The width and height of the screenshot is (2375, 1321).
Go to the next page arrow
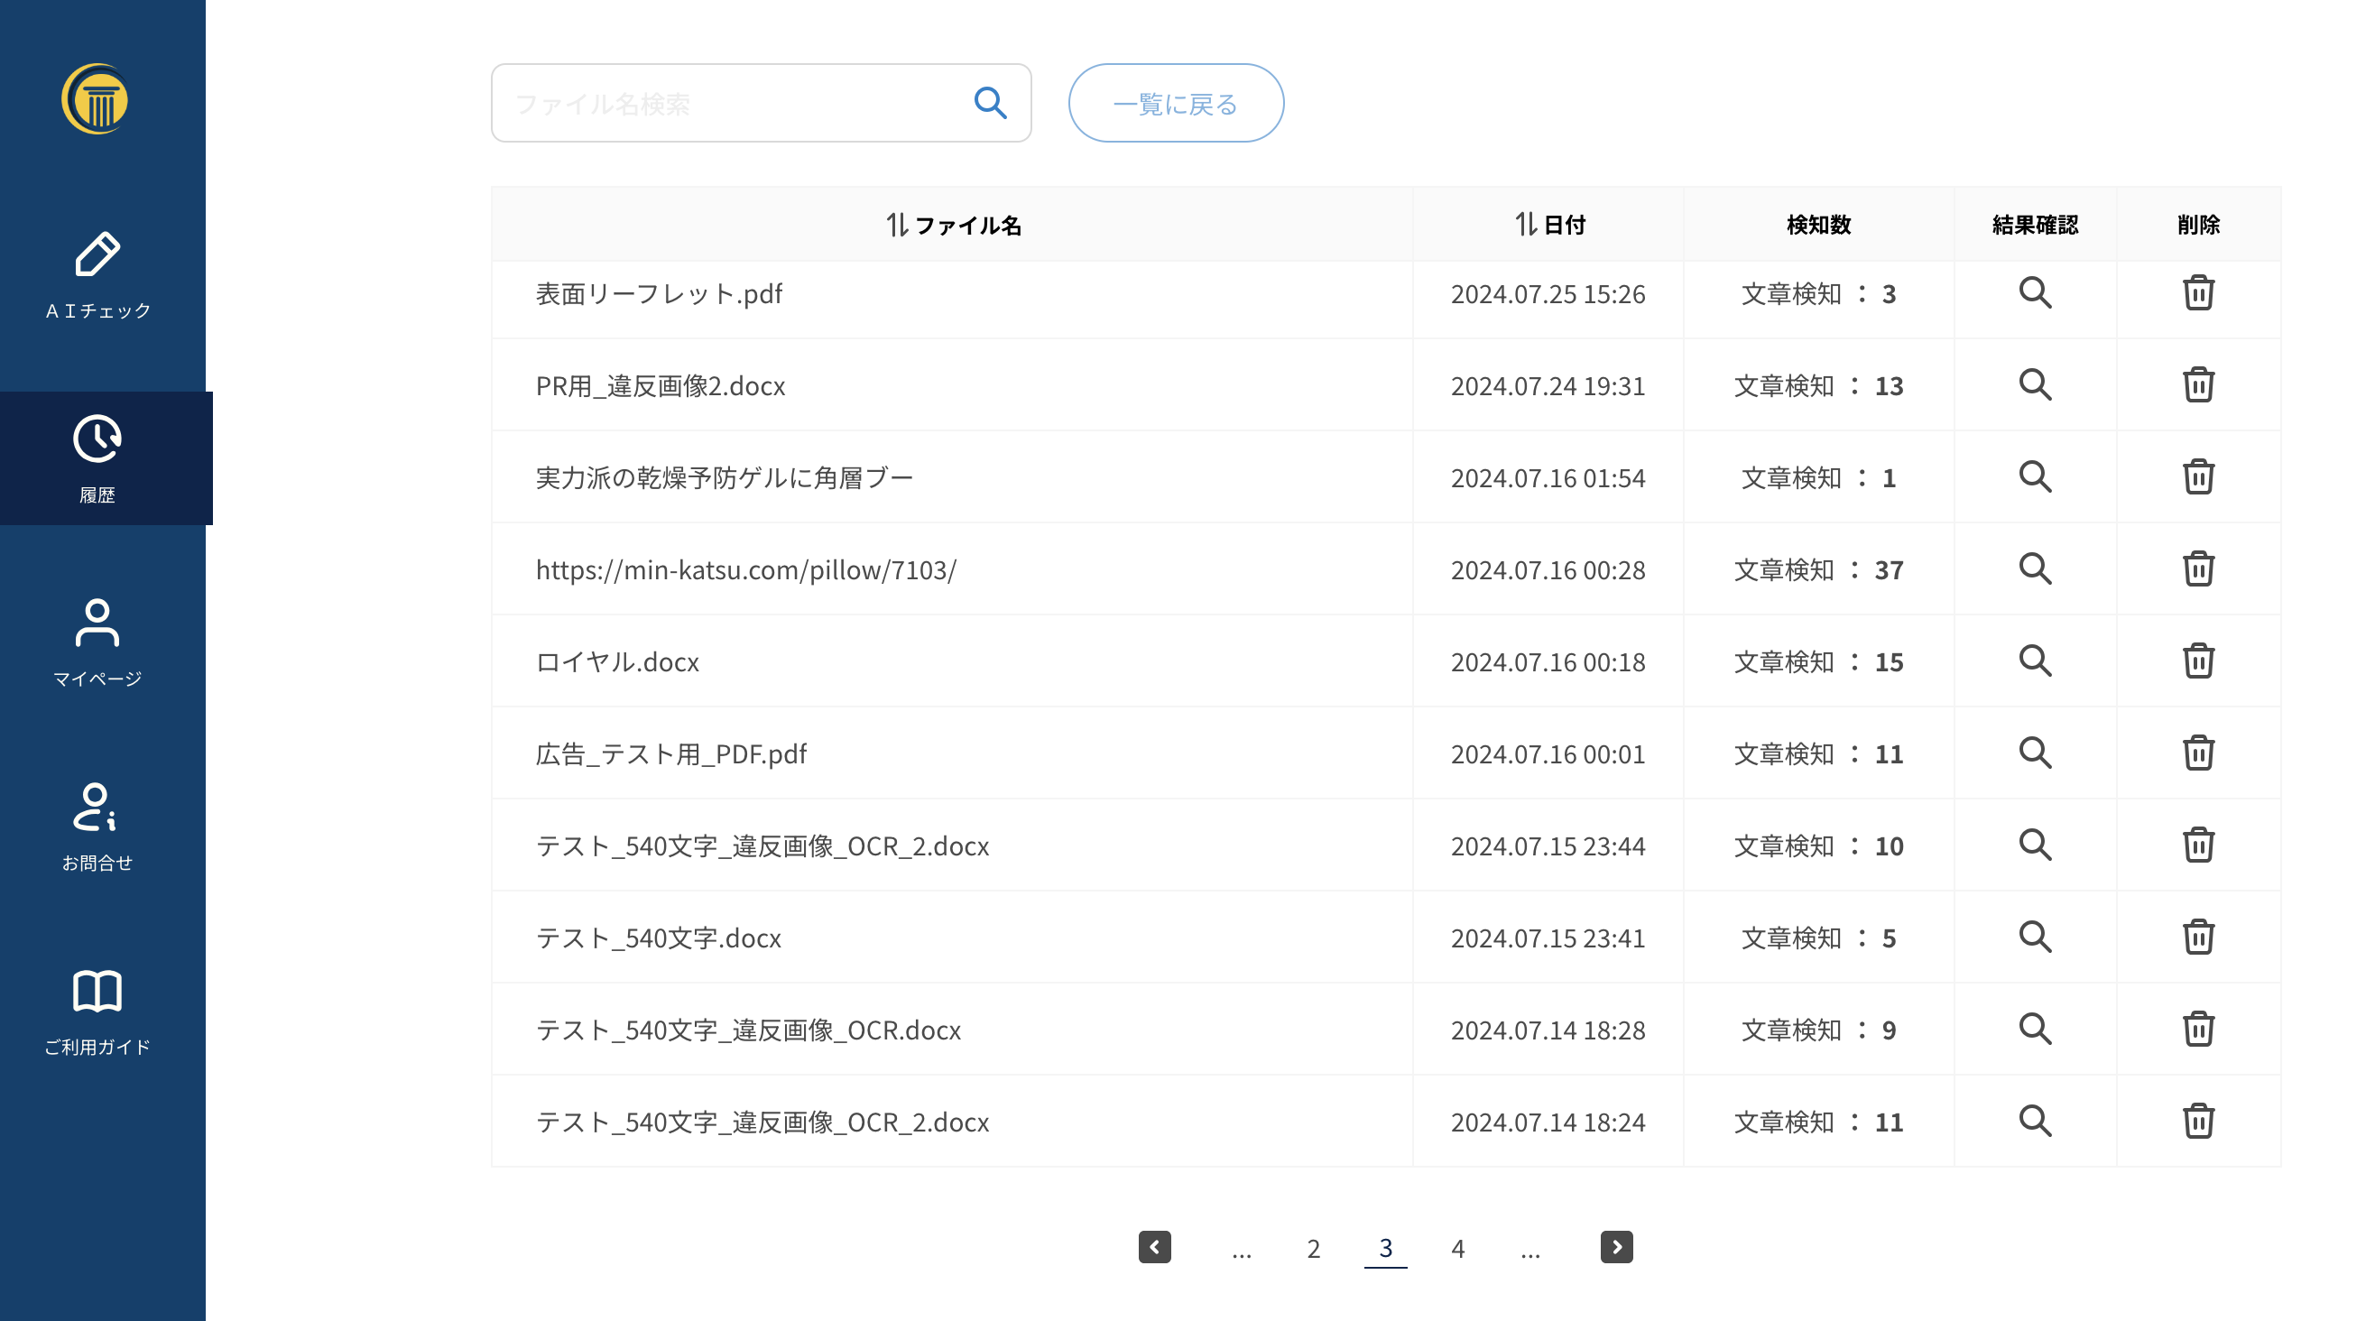pyautogui.click(x=1616, y=1247)
